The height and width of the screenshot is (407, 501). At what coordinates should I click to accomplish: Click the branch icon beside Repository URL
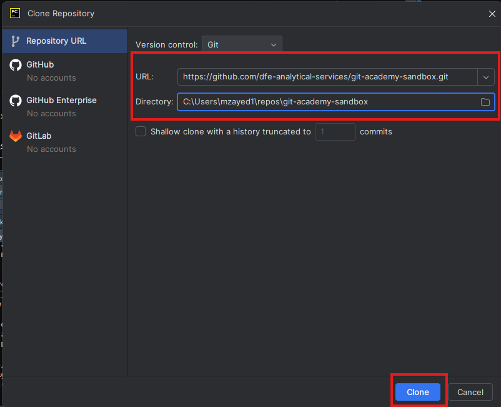tap(15, 41)
